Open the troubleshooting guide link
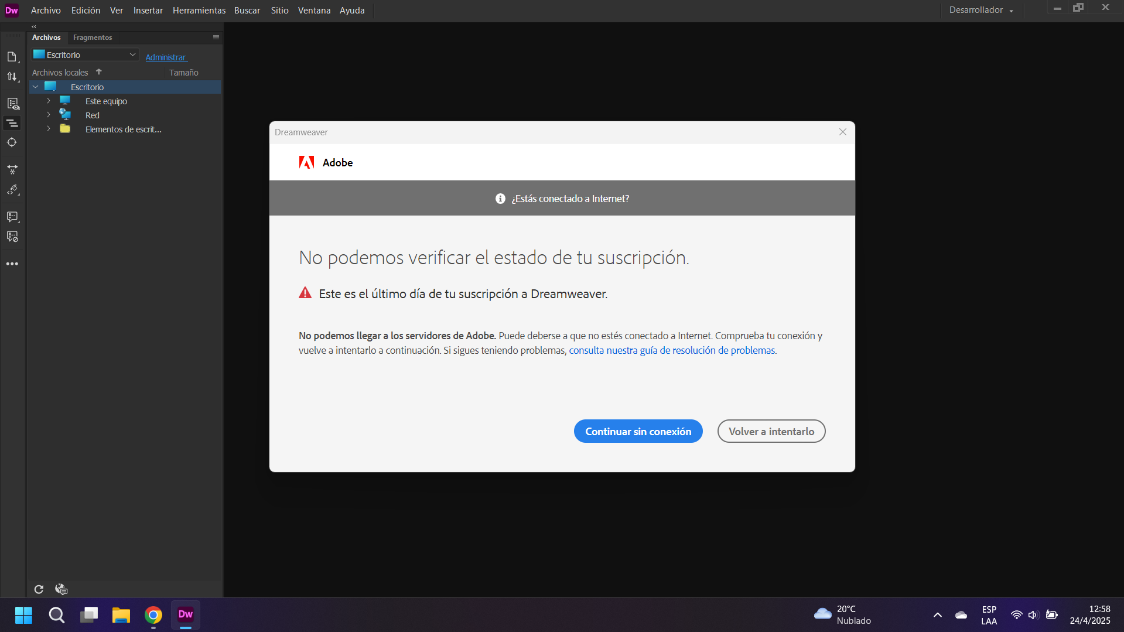Screen dimensions: 1124x632 pos(671,350)
